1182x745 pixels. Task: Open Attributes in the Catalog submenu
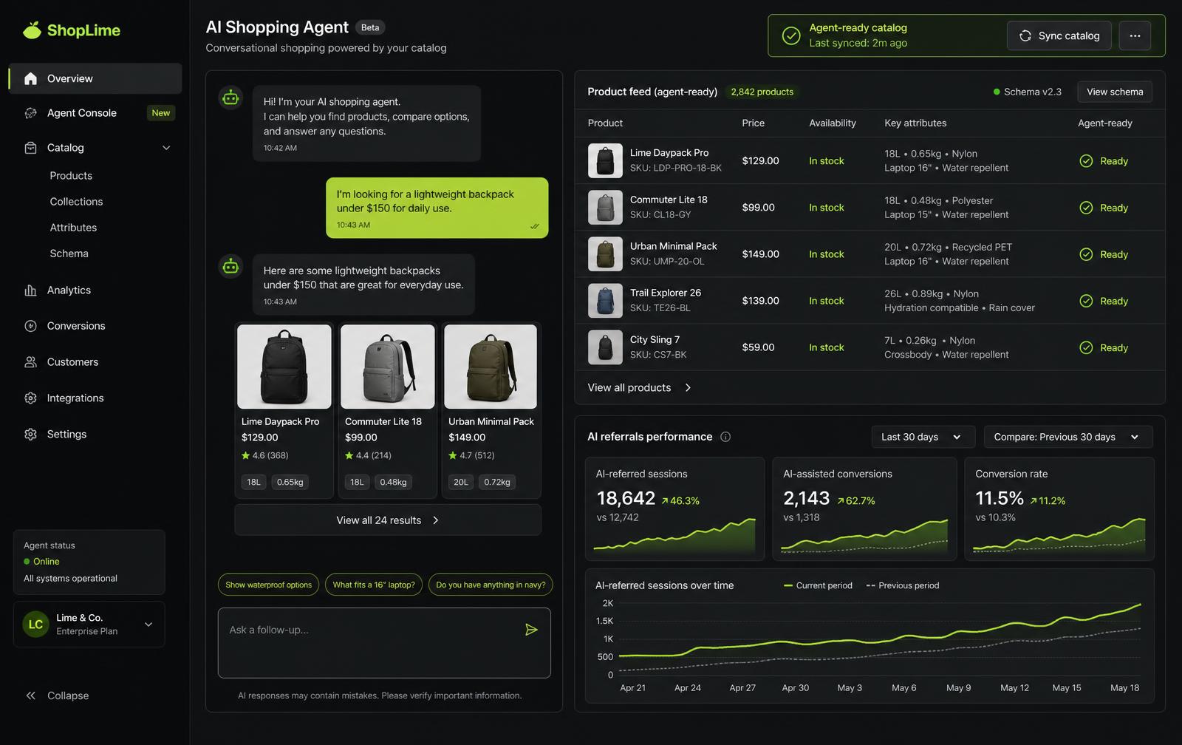coord(73,228)
